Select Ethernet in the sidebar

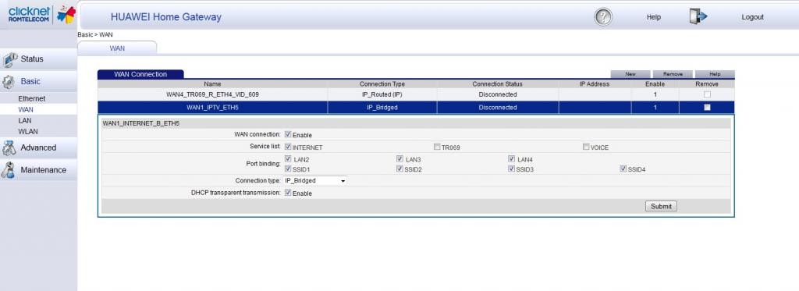(x=31, y=98)
